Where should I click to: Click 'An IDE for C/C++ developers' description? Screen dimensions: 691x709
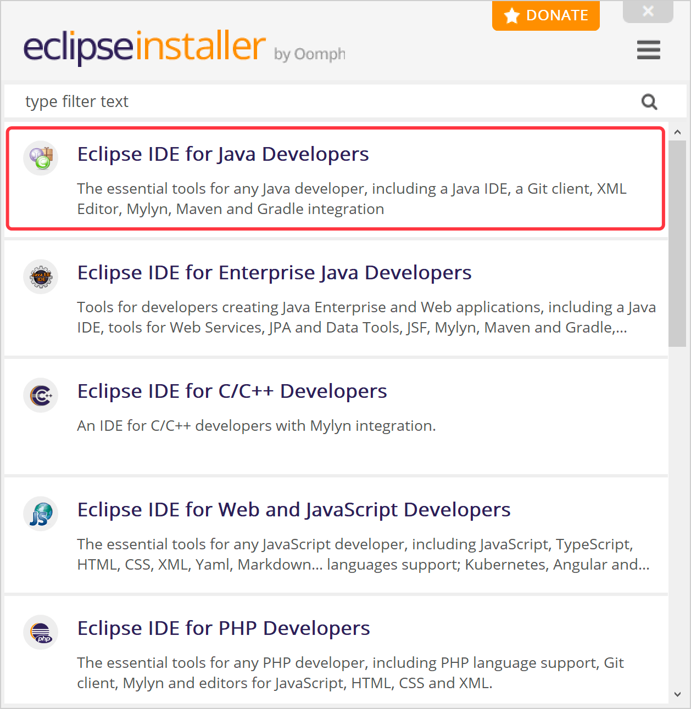(257, 426)
